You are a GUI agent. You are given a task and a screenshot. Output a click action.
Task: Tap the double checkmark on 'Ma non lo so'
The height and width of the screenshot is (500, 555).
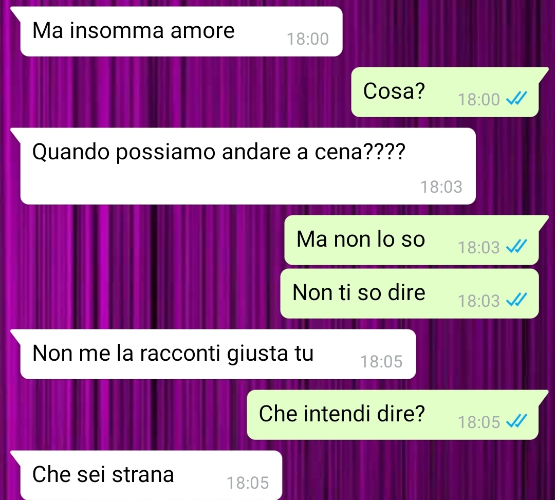click(x=516, y=246)
